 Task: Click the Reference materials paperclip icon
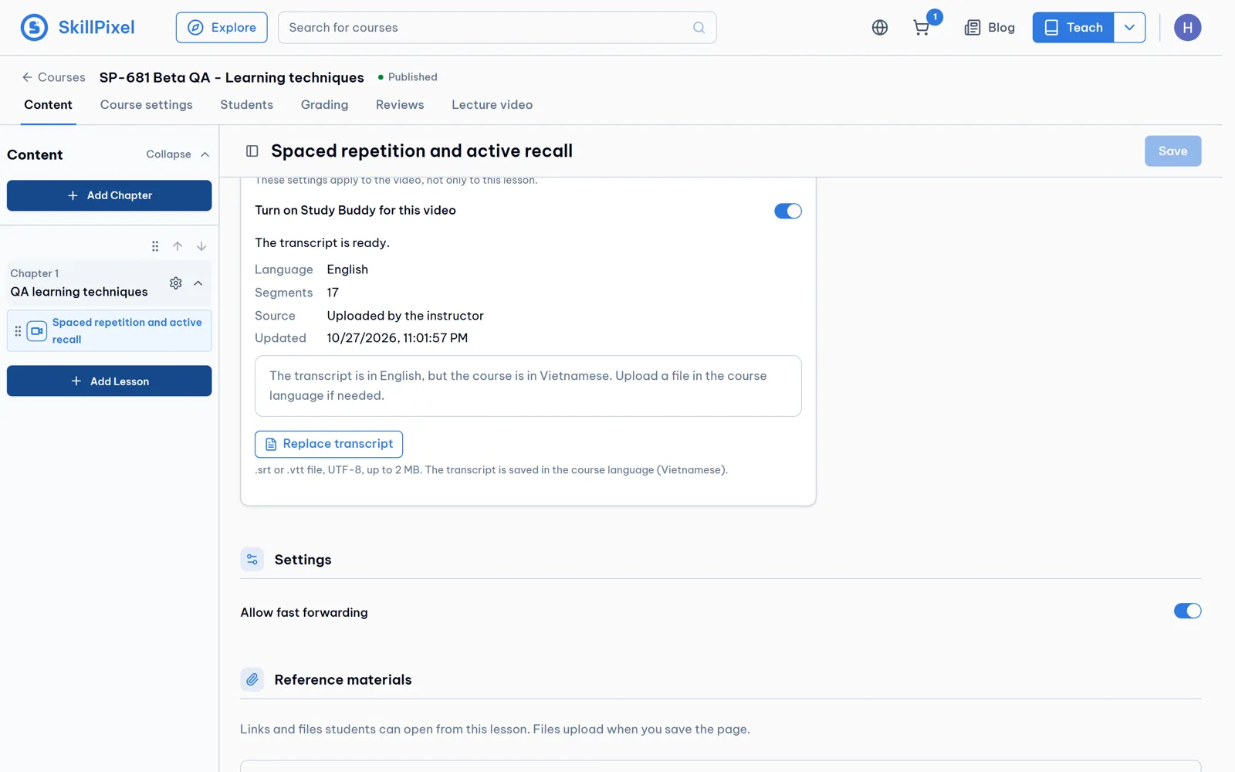click(x=252, y=680)
